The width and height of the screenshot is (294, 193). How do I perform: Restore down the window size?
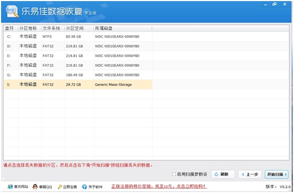[x=275, y=4]
